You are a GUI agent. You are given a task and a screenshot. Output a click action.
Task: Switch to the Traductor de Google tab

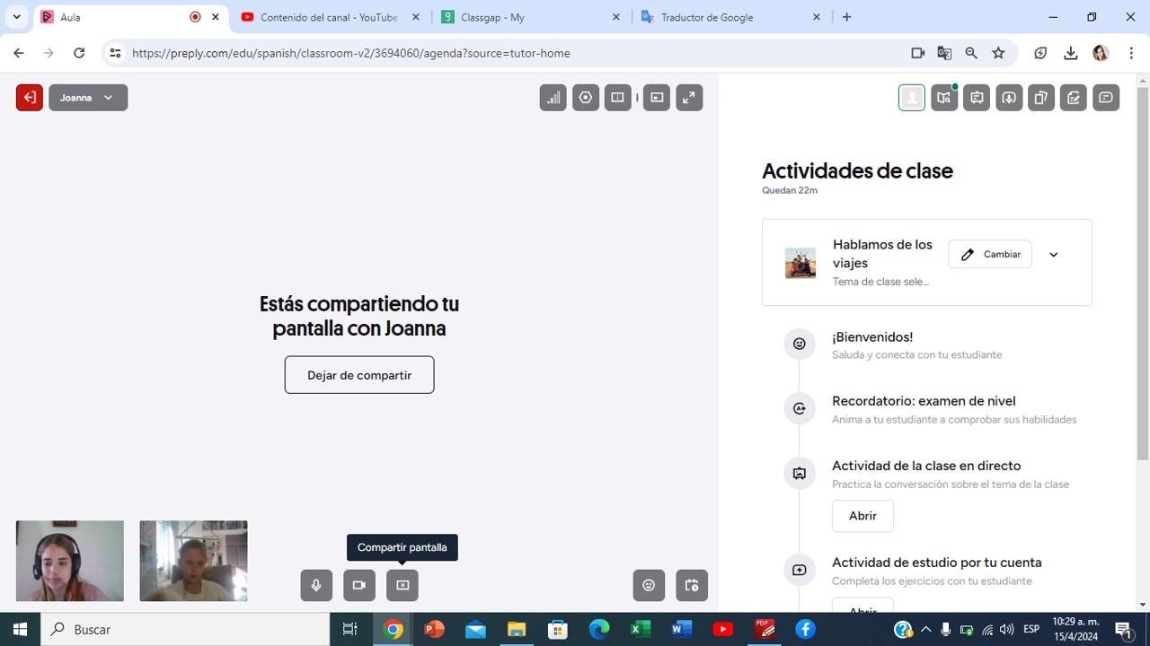707,17
